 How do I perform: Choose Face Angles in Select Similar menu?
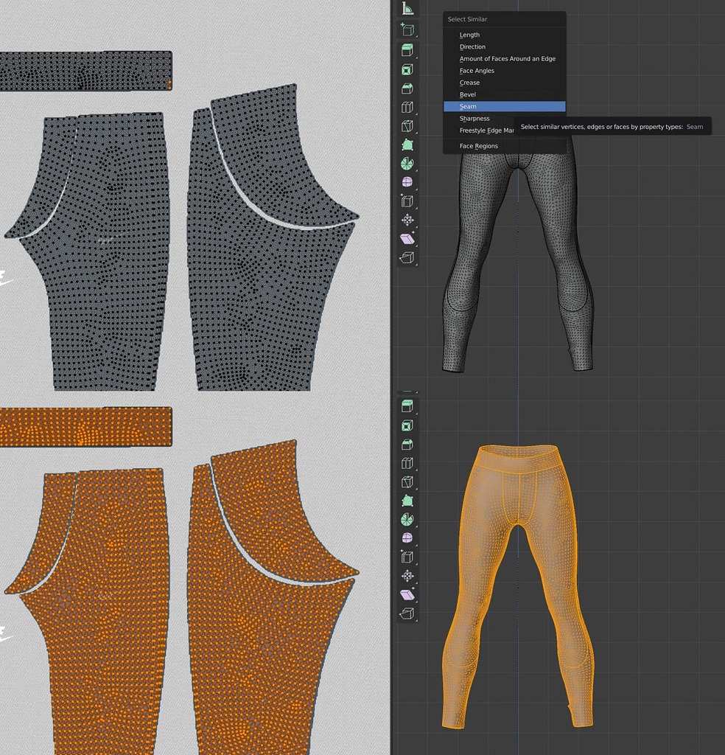coord(504,71)
